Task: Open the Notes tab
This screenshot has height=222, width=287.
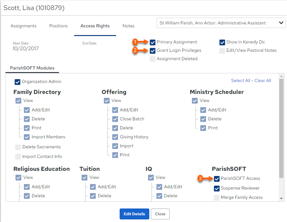Action: pos(128,26)
